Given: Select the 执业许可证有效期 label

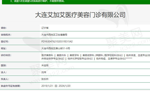Looking at the screenshot, I should [x=11, y=86].
